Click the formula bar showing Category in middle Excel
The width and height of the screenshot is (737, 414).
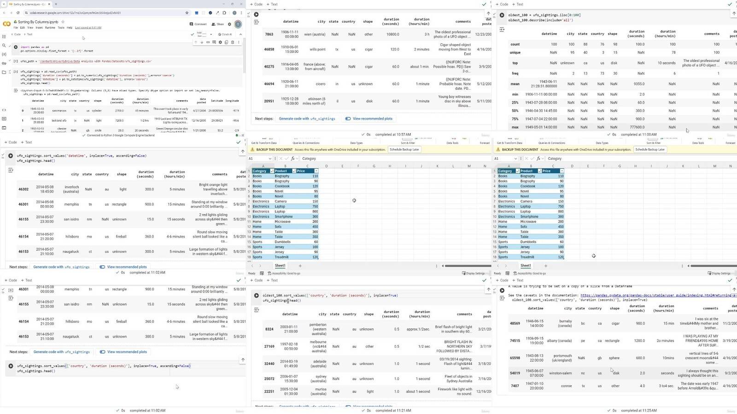[395, 158]
